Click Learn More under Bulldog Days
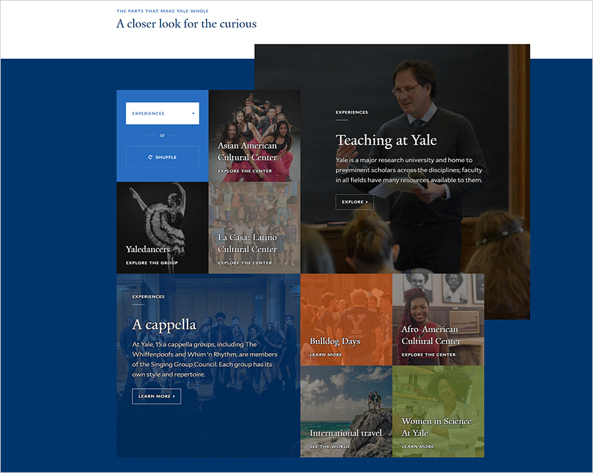The height and width of the screenshot is (473, 593). point(325,354)
